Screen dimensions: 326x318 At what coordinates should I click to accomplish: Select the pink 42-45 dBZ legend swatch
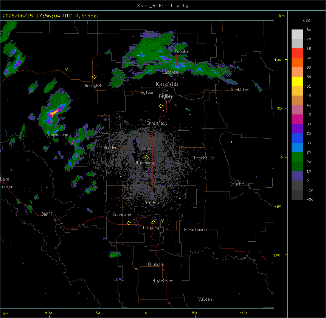coord(297,110)
